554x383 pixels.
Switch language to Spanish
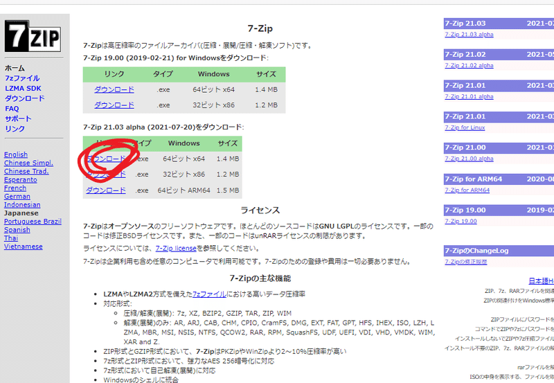coord(17,230)
